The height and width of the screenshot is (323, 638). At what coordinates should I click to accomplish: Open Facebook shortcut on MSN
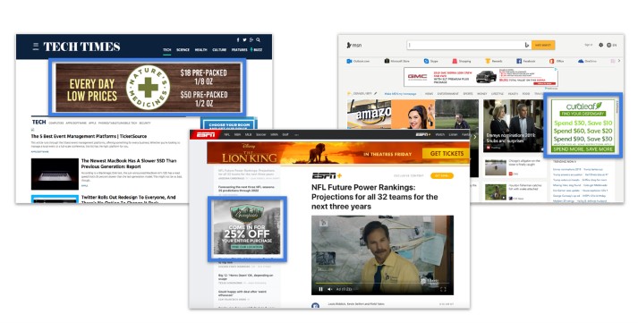pyautogui.click(x=525, y=61)
